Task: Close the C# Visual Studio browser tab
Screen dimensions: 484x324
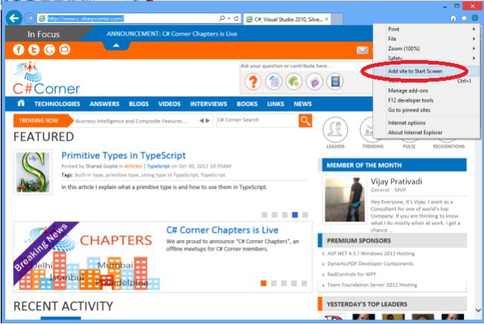Action: click(327, 19)
